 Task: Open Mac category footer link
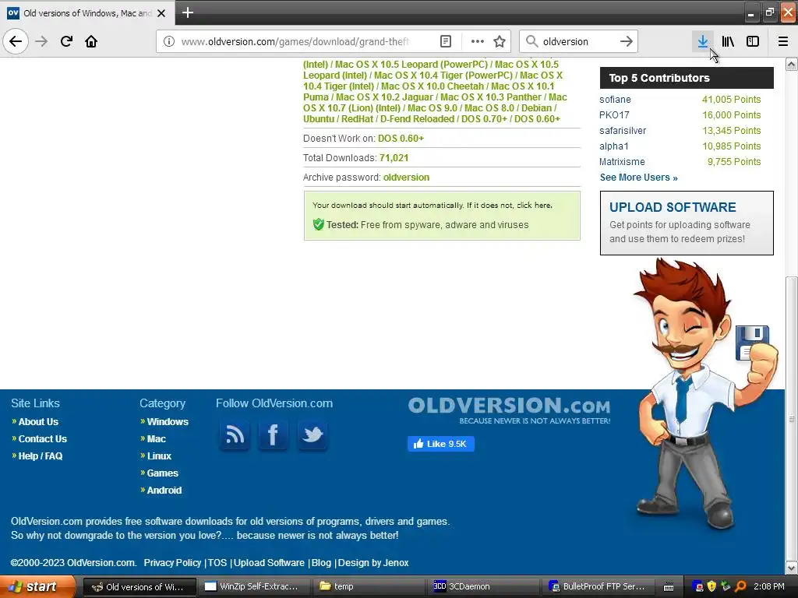[156, 439]
